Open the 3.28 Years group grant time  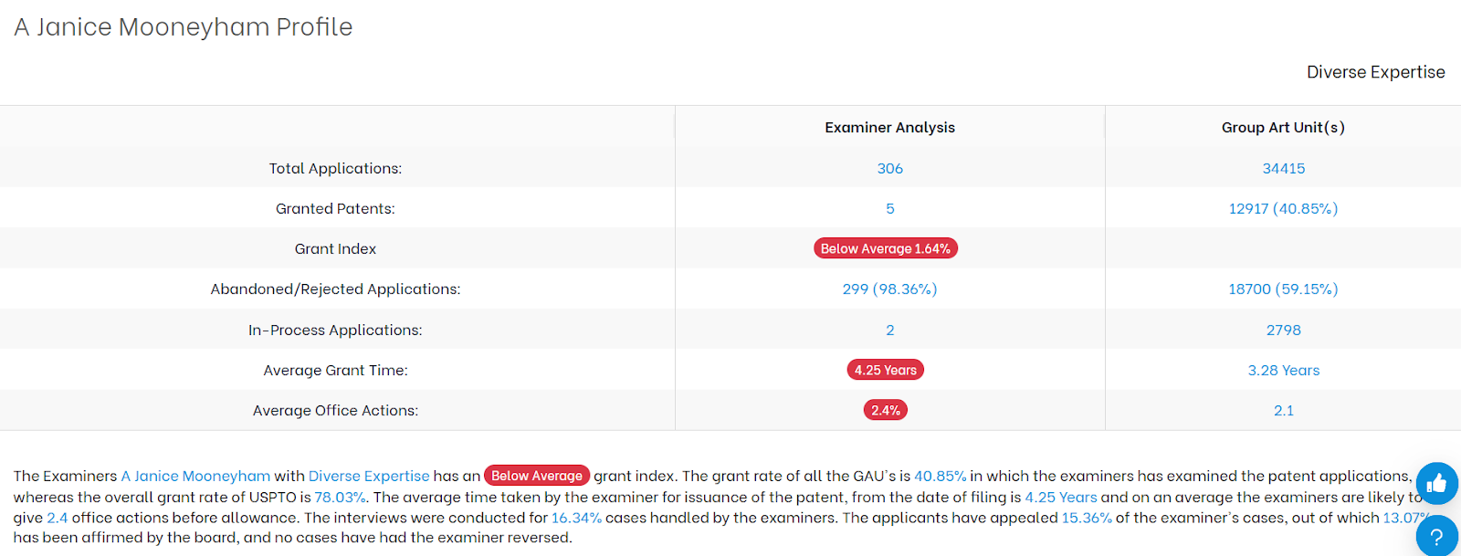(x=1284, y=370)
